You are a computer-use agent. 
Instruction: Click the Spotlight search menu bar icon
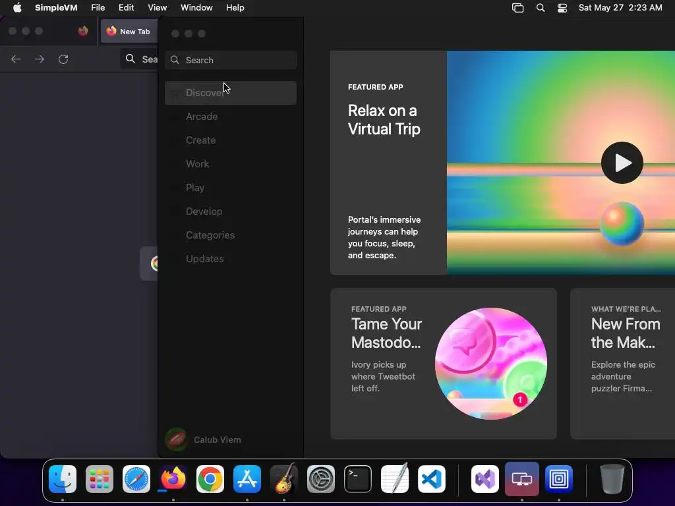[x=541, y=8]
